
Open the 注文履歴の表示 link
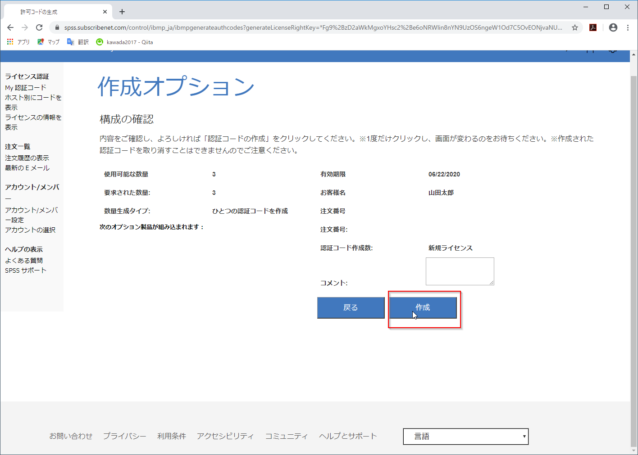[27, 158]
